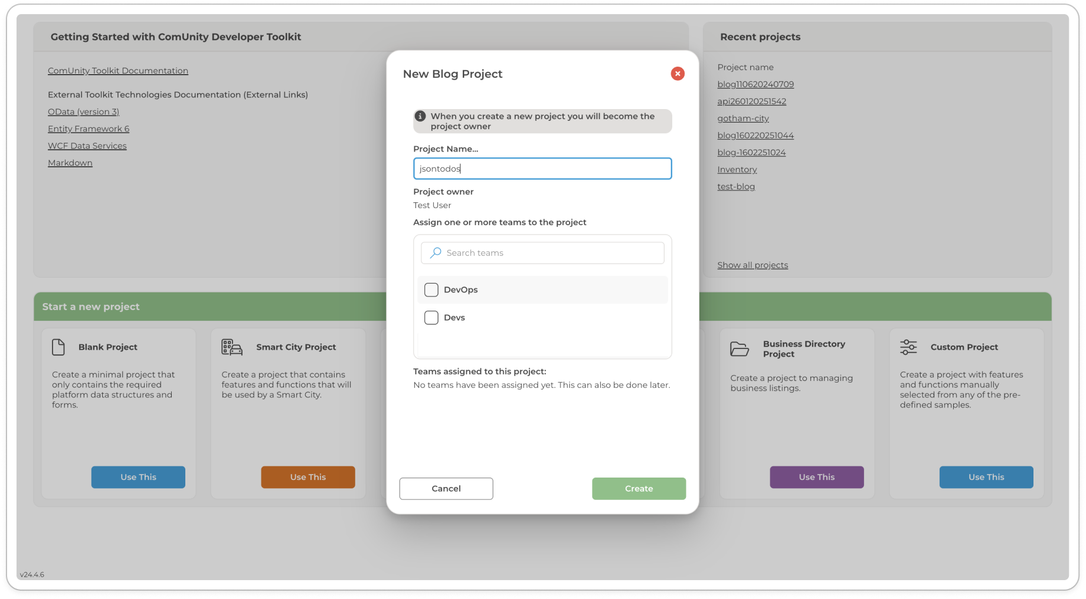Check the DevOps team checkbox
This screenshot has width=1086, height=599.
[x=431, y=290]
